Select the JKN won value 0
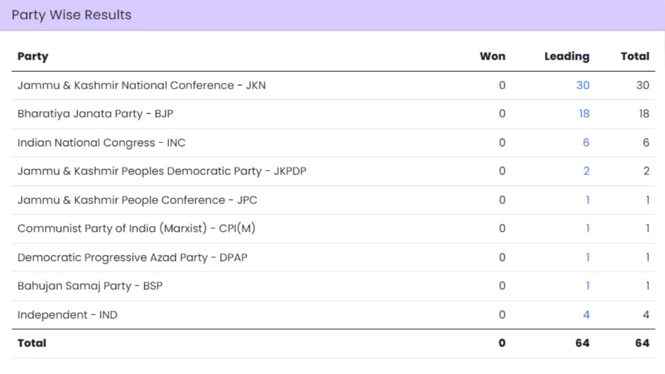 coord(502,85)
